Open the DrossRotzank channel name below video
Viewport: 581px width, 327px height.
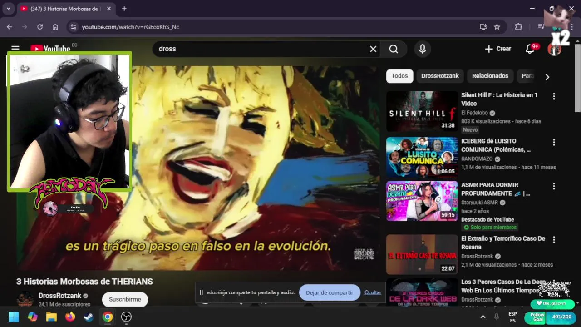click(60, 296)
